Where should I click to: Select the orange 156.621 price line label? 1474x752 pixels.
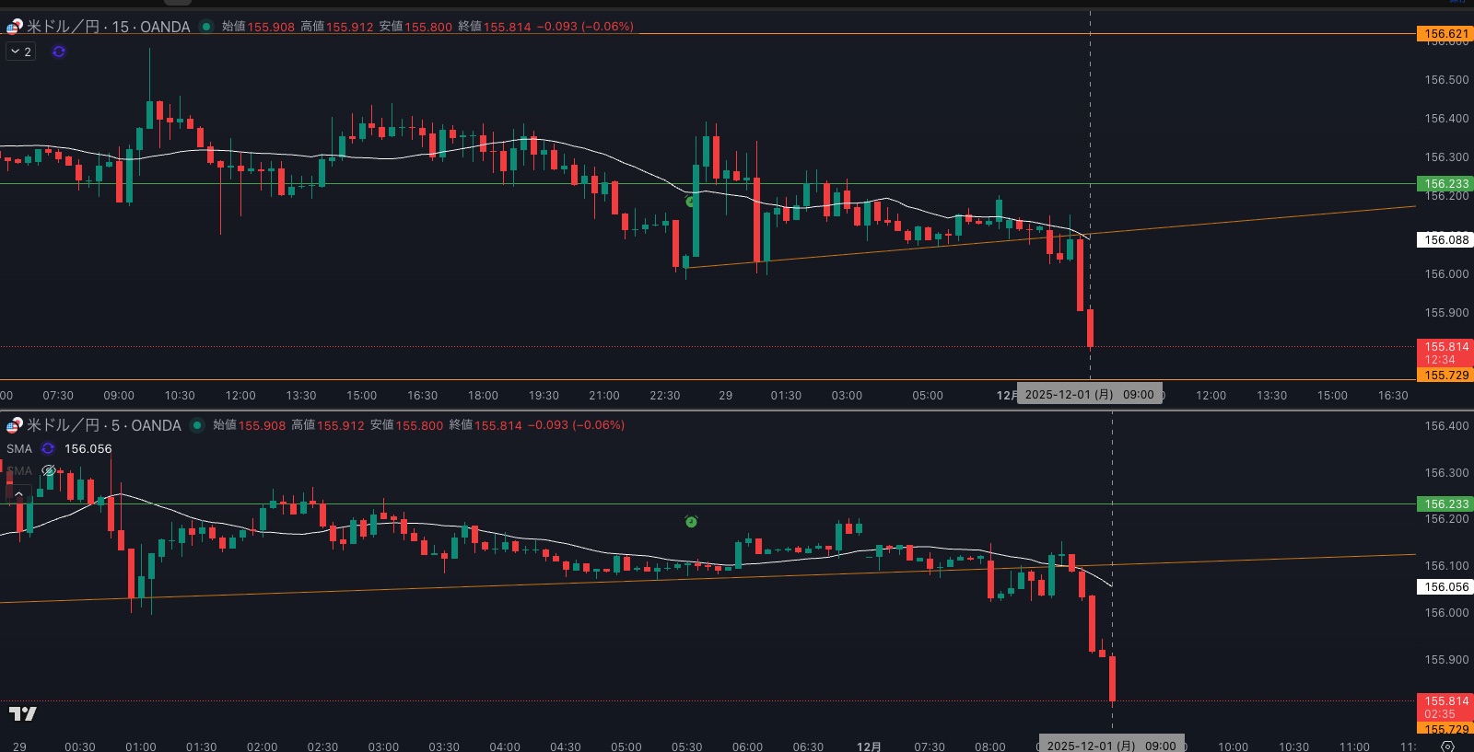pos(1445,34)
